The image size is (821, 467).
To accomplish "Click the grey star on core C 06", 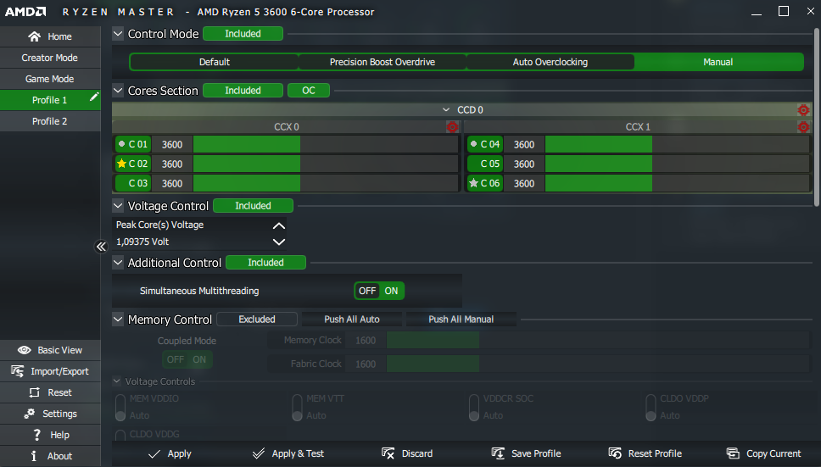I will [473, 183].
